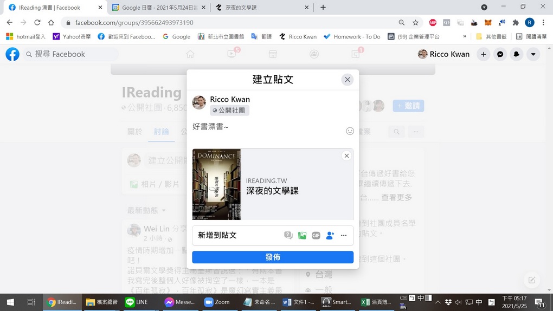
Task: Open Facebook Marketplace icon
Action: click(273, 54)
